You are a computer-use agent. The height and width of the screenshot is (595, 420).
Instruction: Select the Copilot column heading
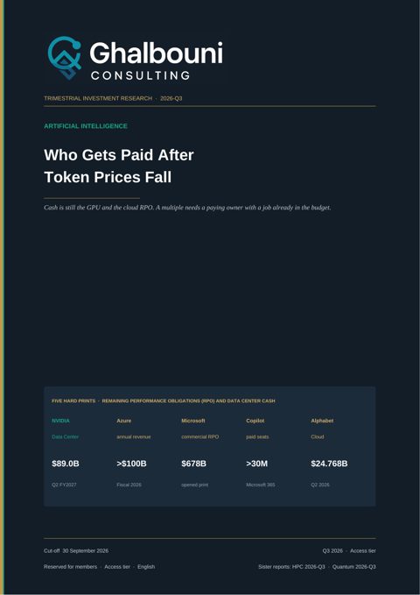255,421
